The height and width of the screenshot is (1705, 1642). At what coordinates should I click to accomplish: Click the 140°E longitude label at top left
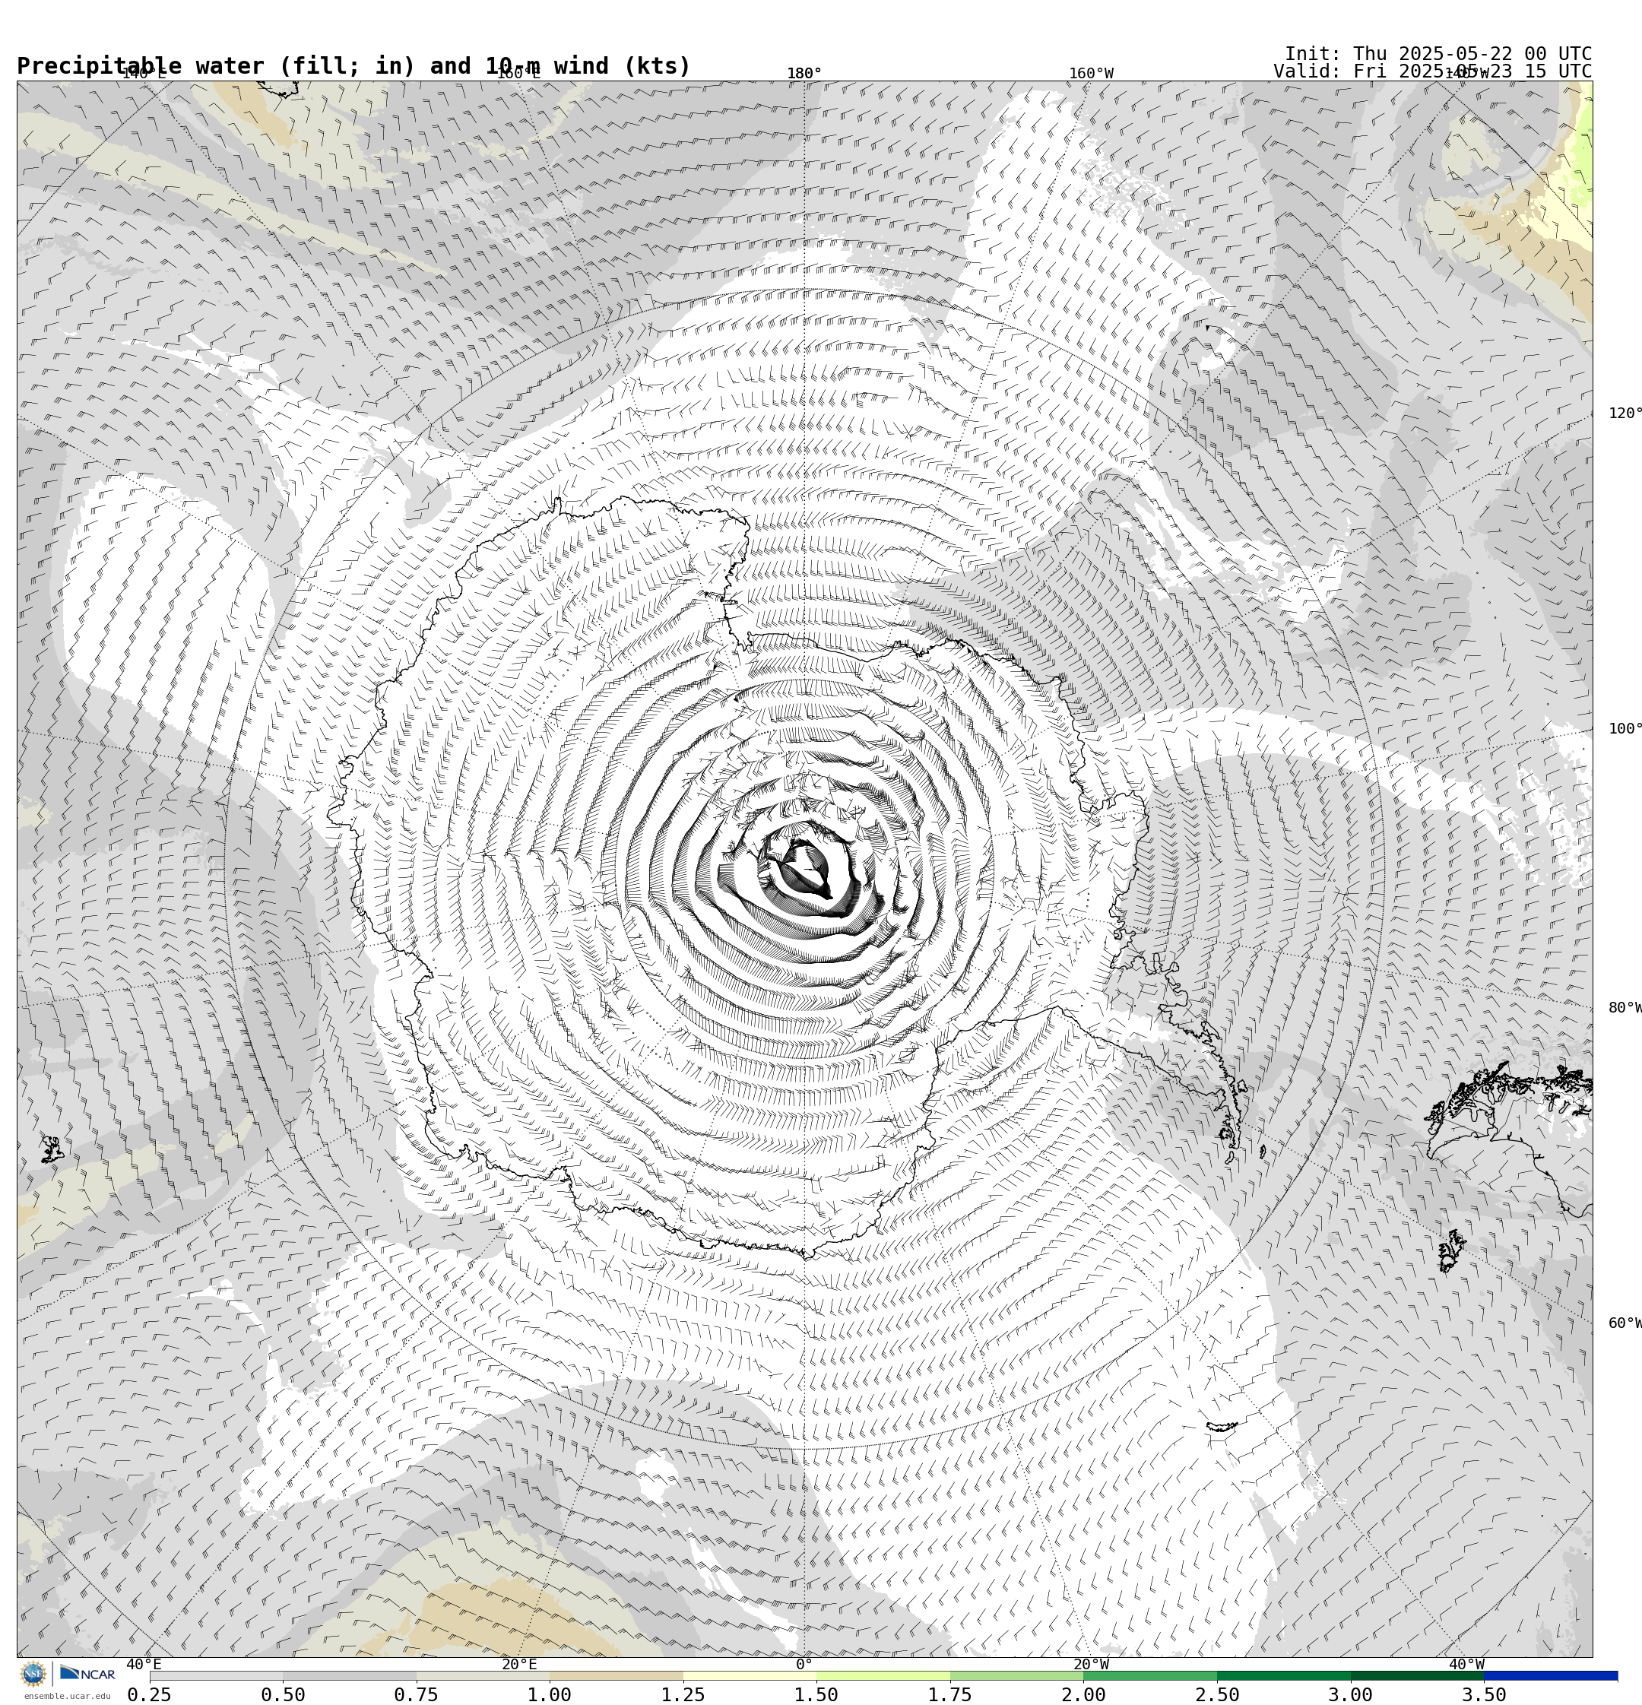(144, 74)
